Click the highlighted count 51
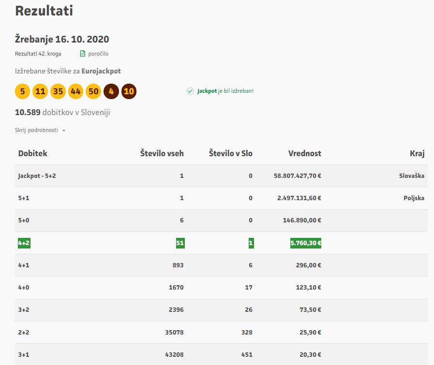The height and width of the screenshot is (365, 434). coord(180,243)
